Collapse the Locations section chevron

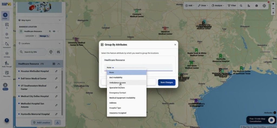coord(60,43)
